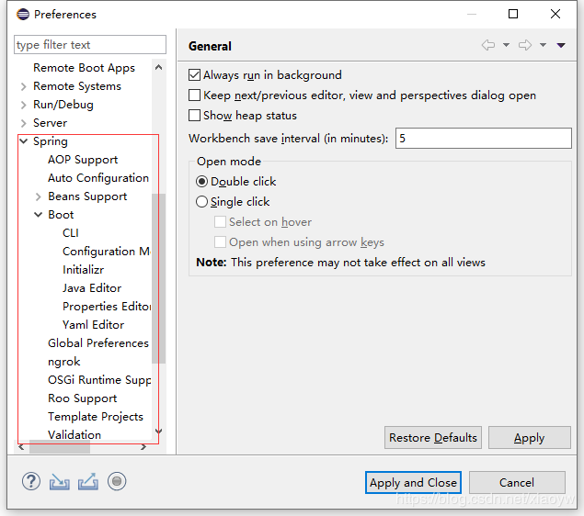Click the tree scroll down arrow
584x516 pixels.
click(x=159, y=432)
